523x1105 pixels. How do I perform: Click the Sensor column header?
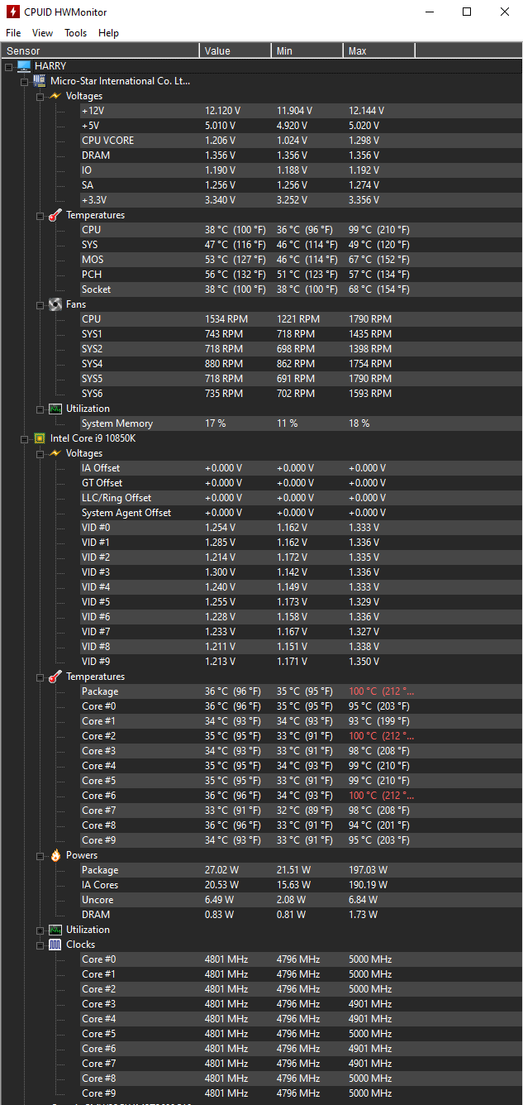100,51
